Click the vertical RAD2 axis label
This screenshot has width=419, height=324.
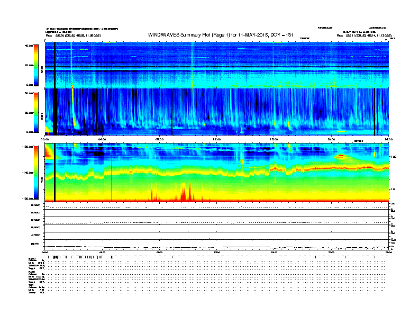point(42,69)
